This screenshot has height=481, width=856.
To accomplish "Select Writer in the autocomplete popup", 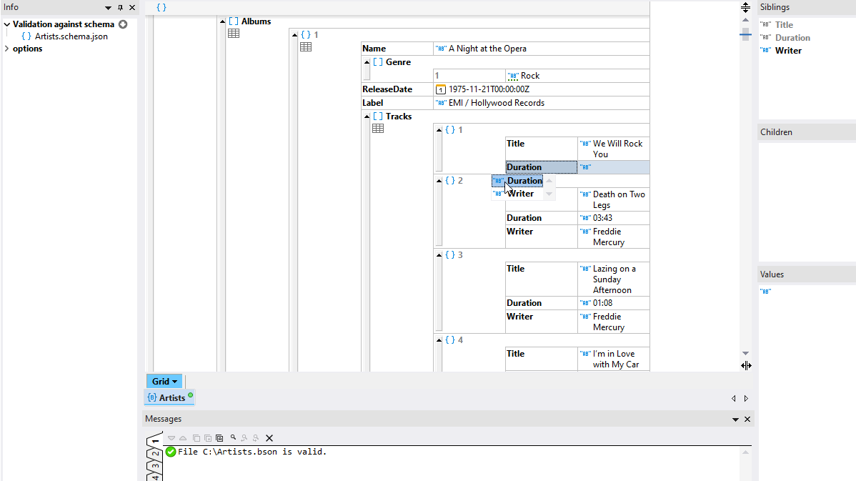I will pos(521,194).
